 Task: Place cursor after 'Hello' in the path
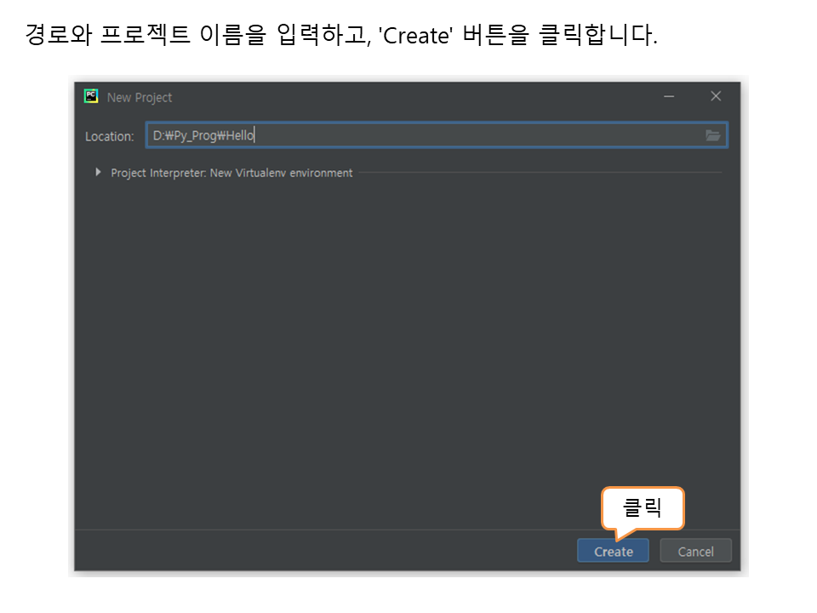coord(256,135)
